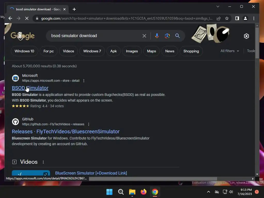Open the BlueScreen Simulator [+Download Link] video

click(x=91, y=173)
